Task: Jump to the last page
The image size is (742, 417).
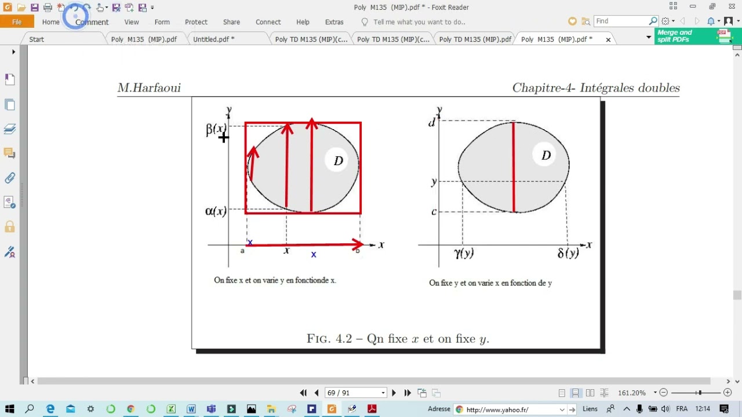Action: 408,393
